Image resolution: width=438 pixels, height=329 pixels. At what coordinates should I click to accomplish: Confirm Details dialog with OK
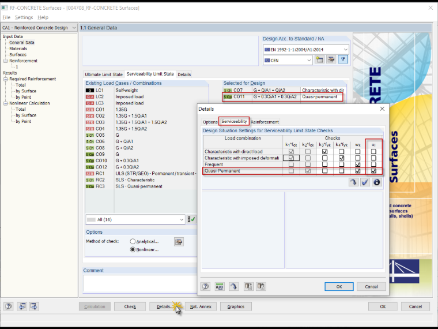(339, 286)
